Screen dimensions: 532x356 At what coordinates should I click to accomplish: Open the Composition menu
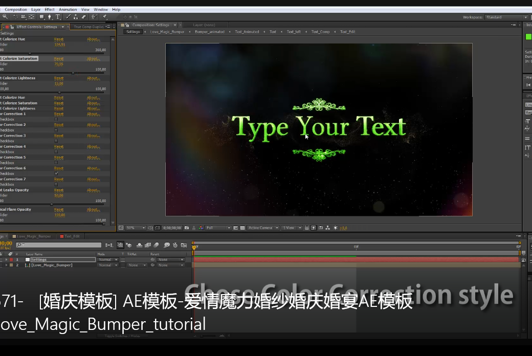[x=16, y=10]
